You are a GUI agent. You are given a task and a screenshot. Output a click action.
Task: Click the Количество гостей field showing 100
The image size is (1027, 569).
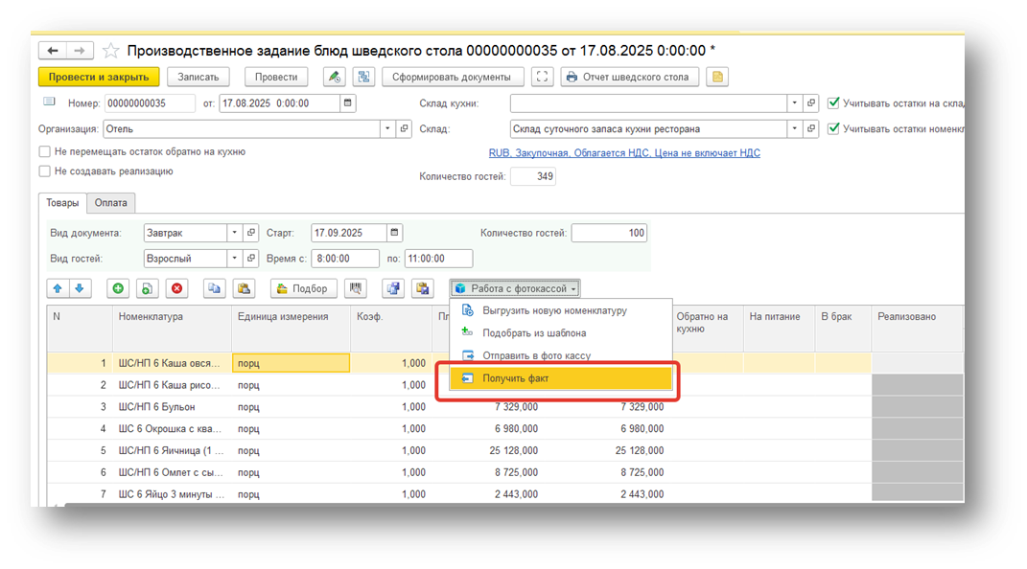609,233
